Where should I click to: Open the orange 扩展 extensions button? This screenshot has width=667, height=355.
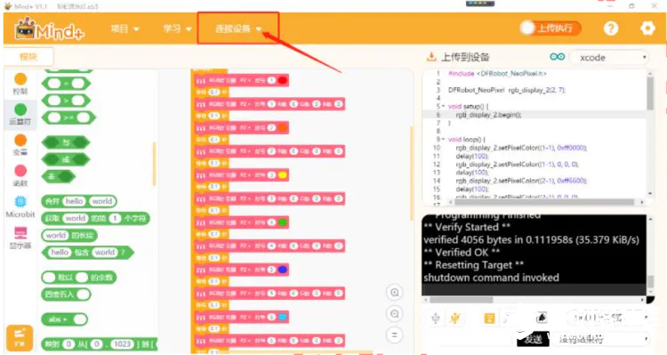[20, 339]
